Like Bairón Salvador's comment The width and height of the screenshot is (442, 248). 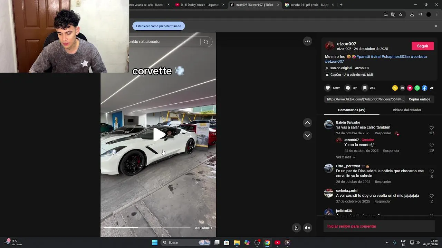(x=431, y=128)
